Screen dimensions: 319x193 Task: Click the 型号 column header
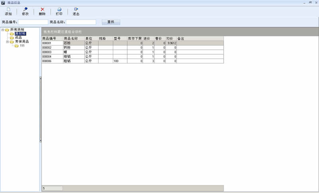(x=120, y=38)
